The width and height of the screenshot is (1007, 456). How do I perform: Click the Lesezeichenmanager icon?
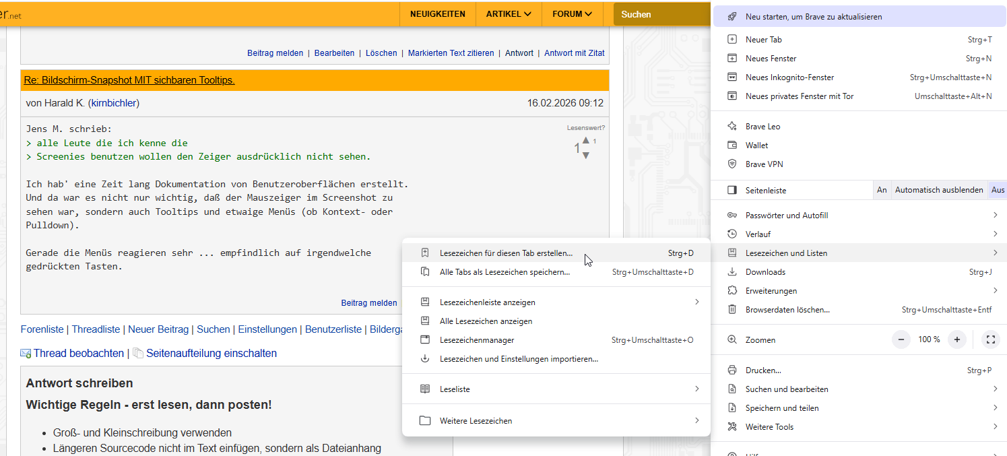point(425,340)
